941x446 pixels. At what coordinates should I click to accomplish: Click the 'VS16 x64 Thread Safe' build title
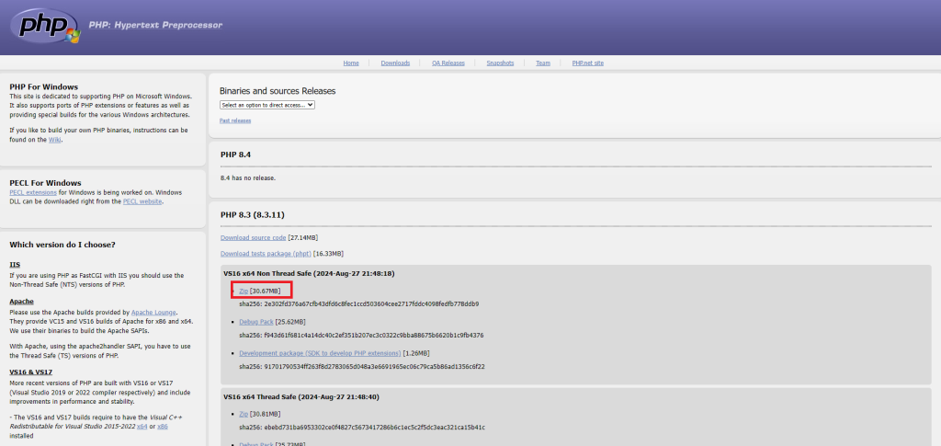click(301, 397)
